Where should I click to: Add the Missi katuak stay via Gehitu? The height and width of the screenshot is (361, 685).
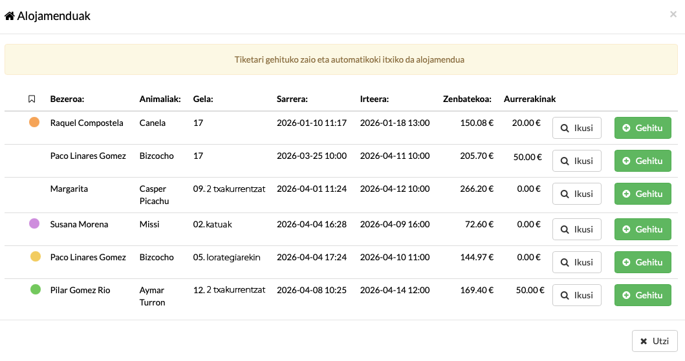click(x=642, y=229)
